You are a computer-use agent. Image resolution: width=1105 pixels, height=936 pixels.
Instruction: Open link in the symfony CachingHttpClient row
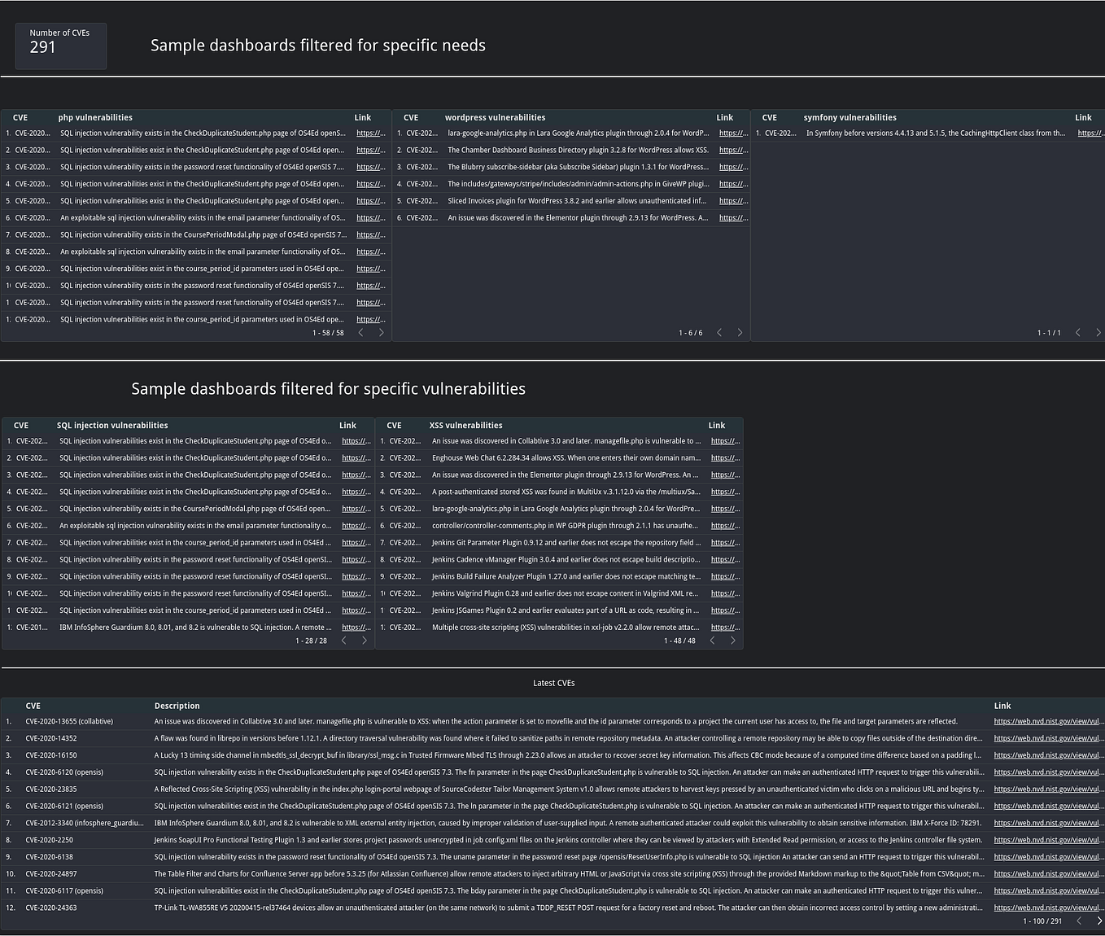pyautogui.click(x=1090, y=133)
